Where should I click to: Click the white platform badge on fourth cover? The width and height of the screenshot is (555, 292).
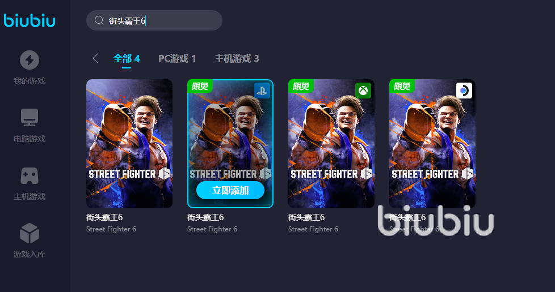[x=464, y=91]
